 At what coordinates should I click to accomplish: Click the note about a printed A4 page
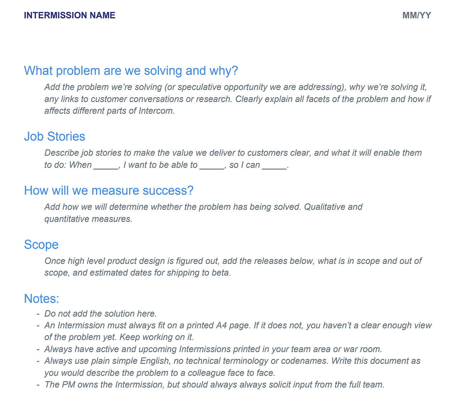coord(238,331)
